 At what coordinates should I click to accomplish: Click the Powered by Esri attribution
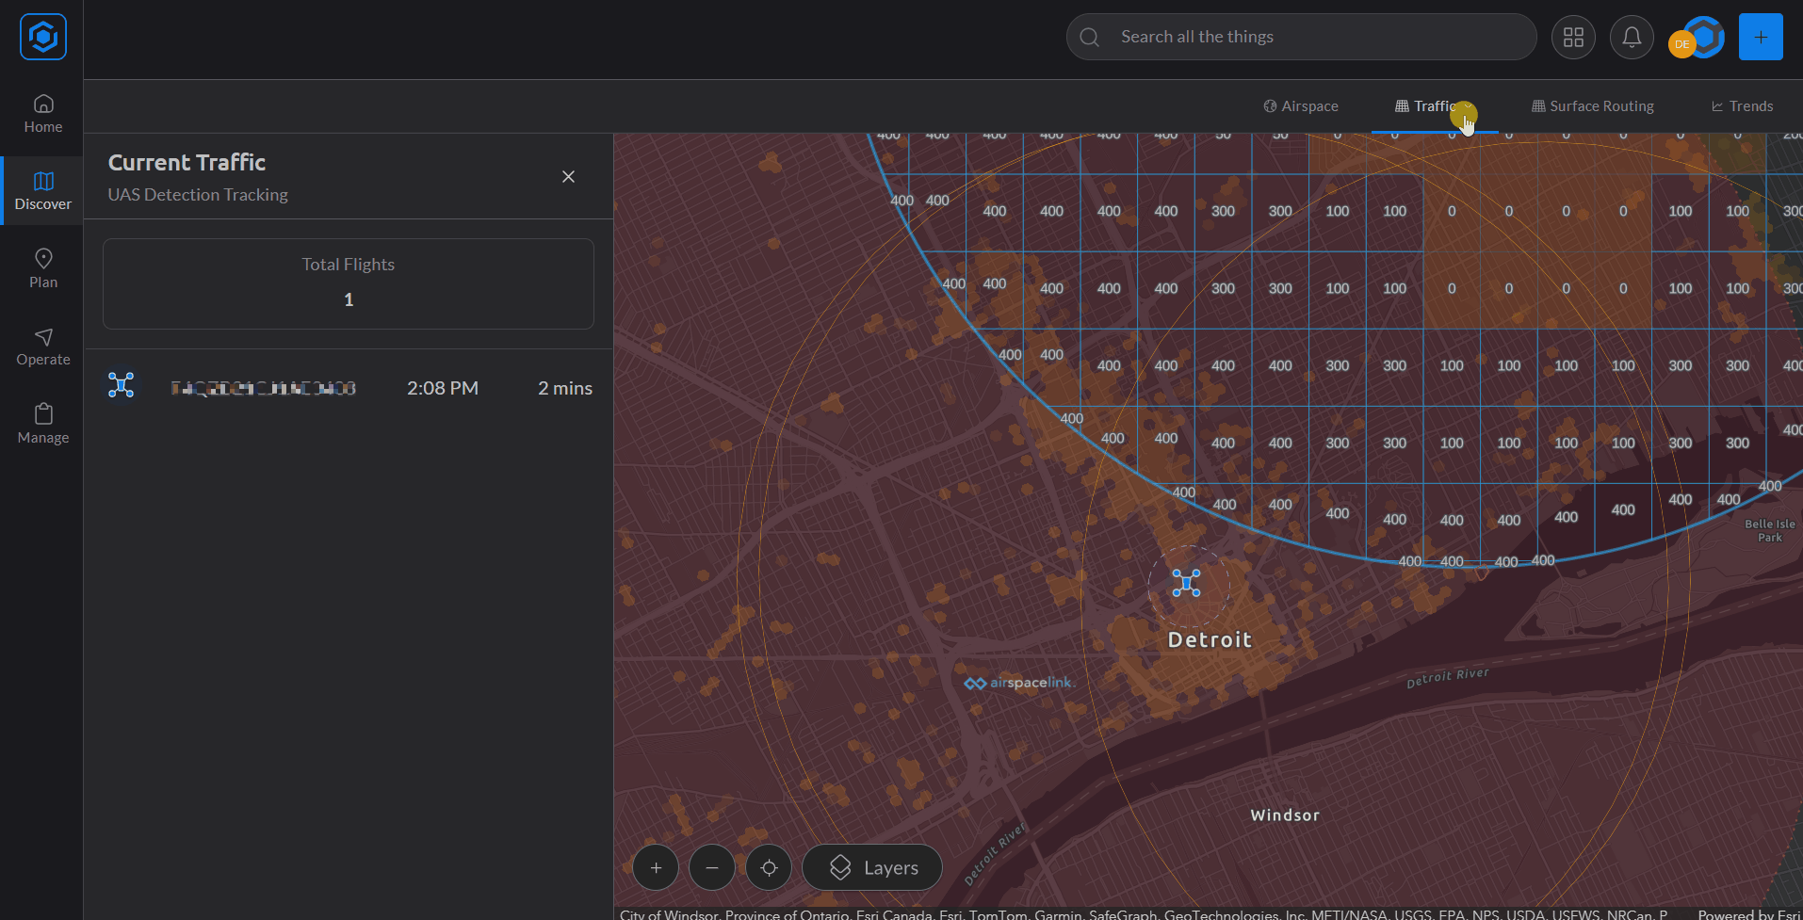coord(1748,914)
